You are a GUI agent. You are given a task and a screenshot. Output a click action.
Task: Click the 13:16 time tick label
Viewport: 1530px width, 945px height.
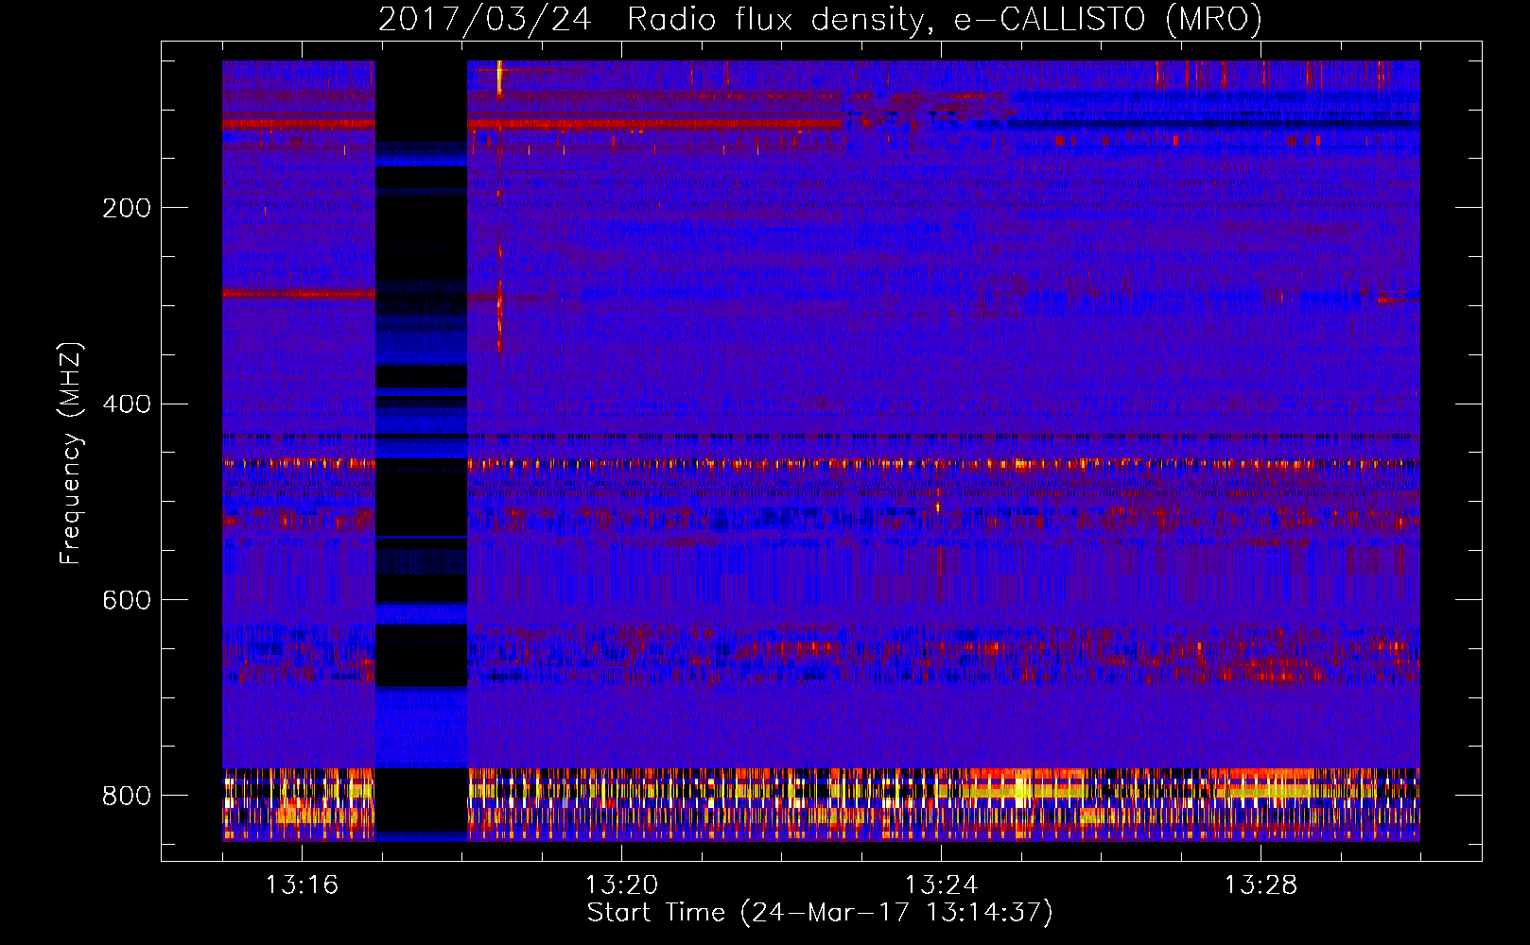point(302,885)
